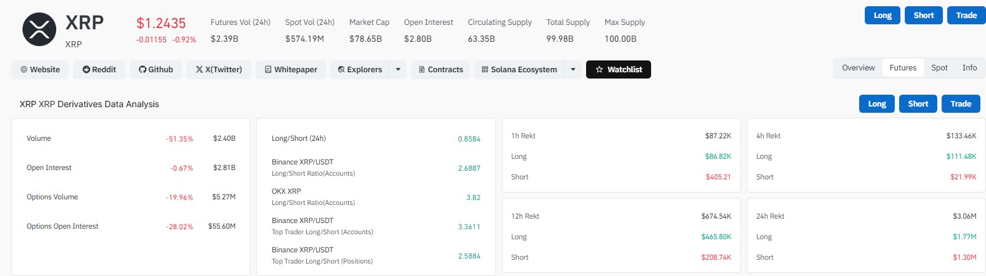This screenshot has height=276, width=986.
Task: Click the 1h Rekt $87.22K total
Action: [x=718, y=136]
